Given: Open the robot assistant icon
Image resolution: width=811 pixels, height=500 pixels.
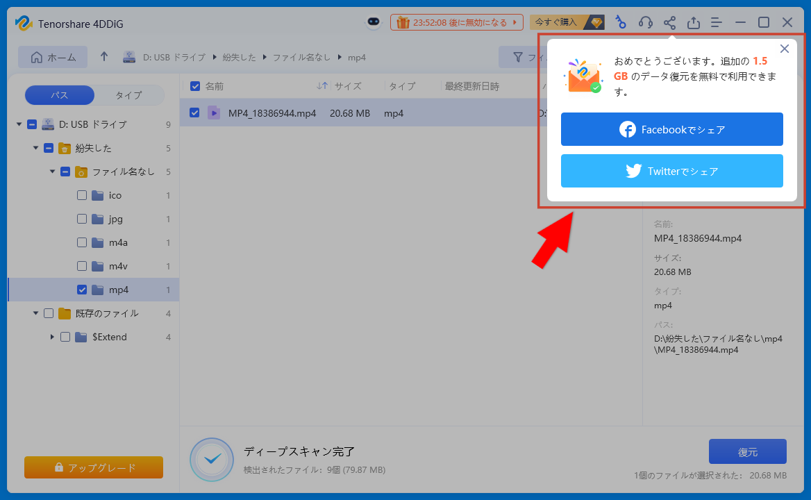Looking at the screenshot, I should [x=374, y=22].
